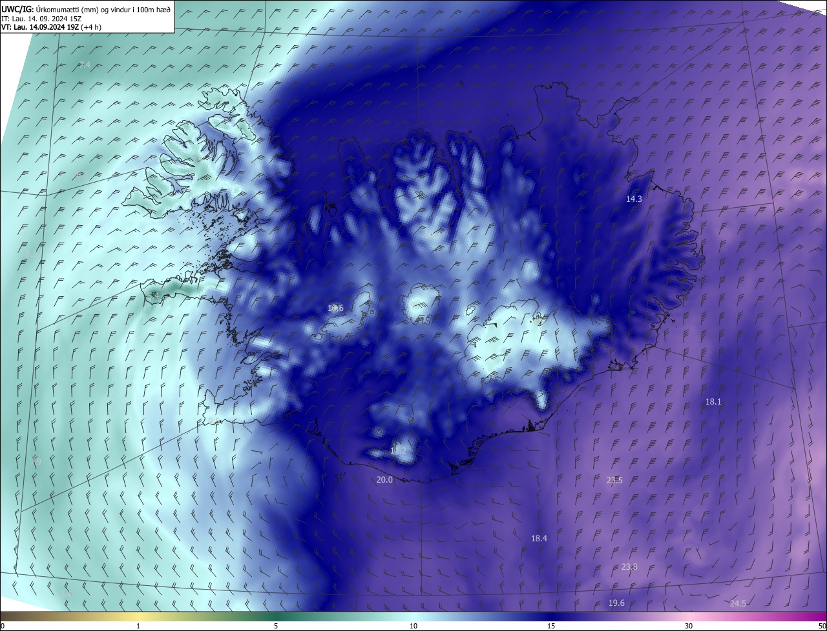Image resolution: width=827 pixels, height=631 pixels.
Task: Click the 20.0 value label off the south coast
Action: pos(384,480)
